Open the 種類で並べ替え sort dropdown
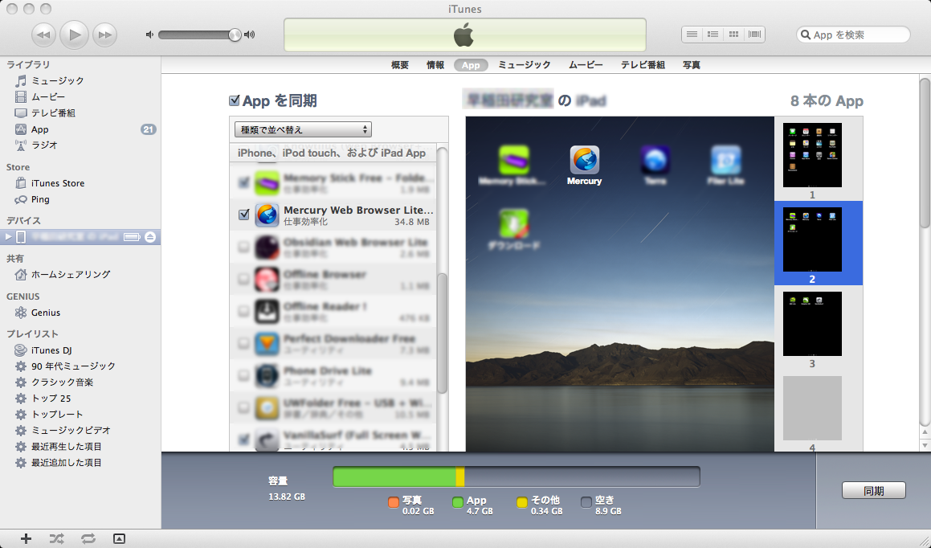Image resolution: width=931 pixels, height=548 pixels. (304, 129)
